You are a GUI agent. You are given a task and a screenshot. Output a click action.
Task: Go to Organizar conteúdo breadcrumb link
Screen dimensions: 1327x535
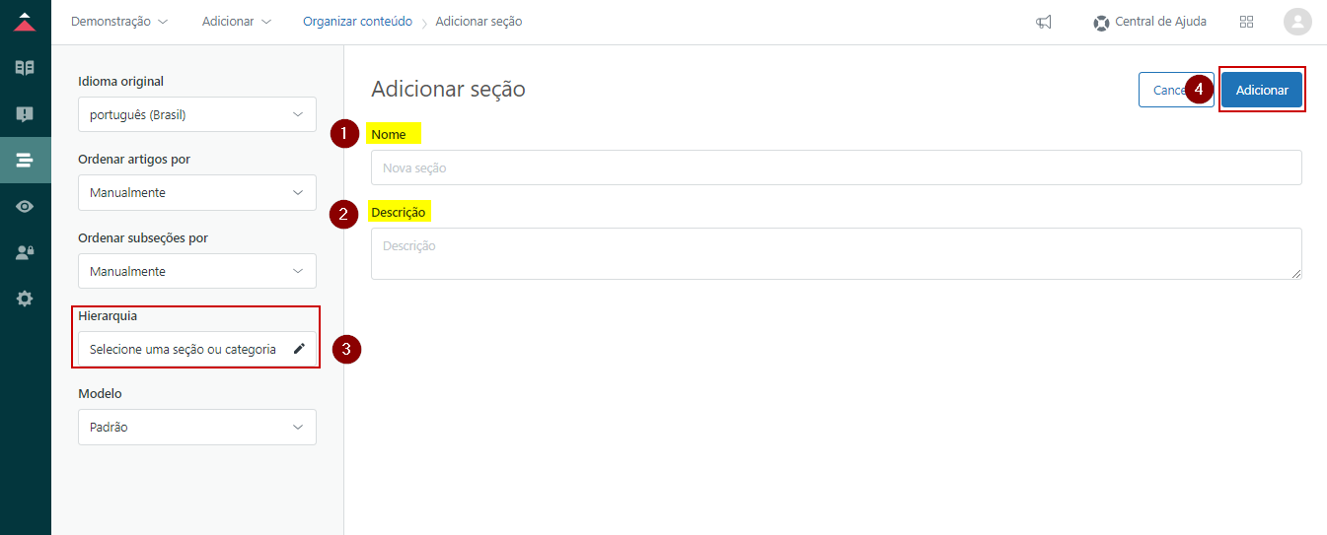point(357,22)
